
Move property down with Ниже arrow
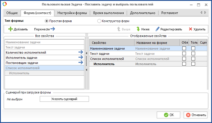[138, 29]
